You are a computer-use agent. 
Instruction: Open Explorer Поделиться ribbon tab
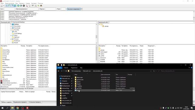tap(74, 68)
